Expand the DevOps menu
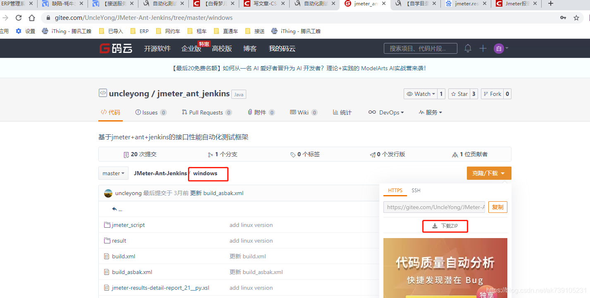 pos(386,112)
